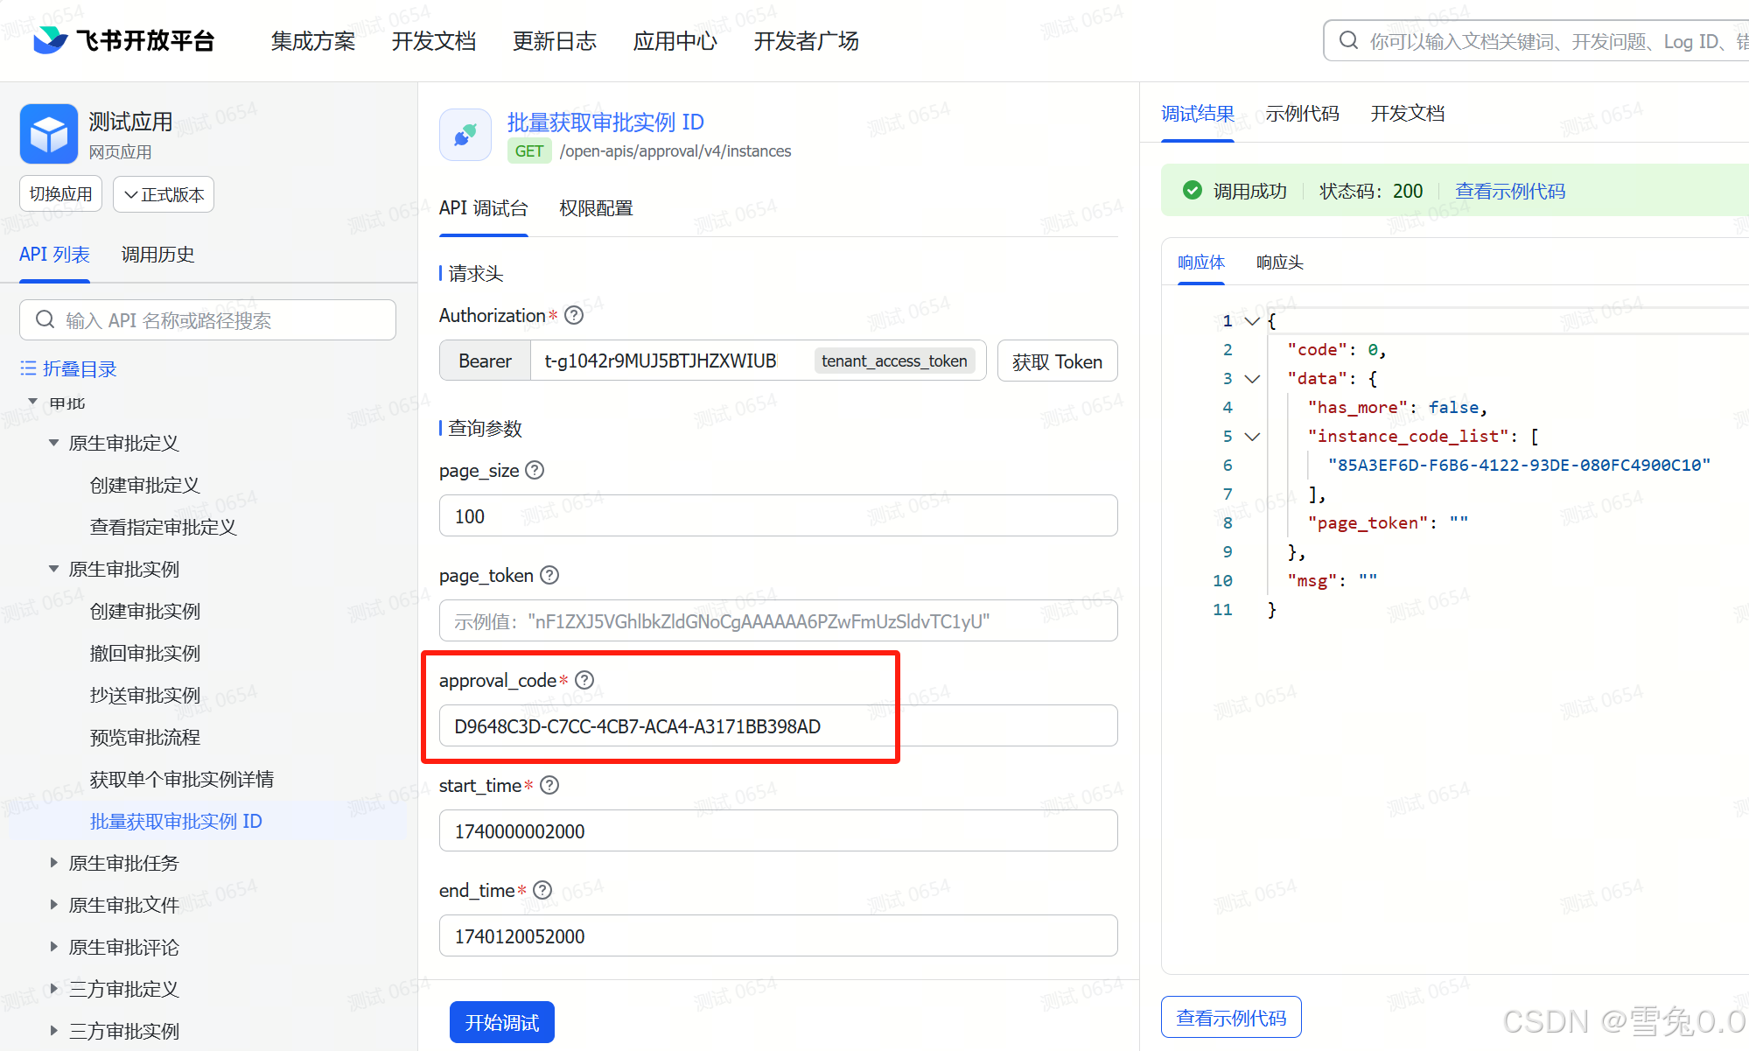
Task: Collapse the "data" object at line 3
Action: point(1252,378)
